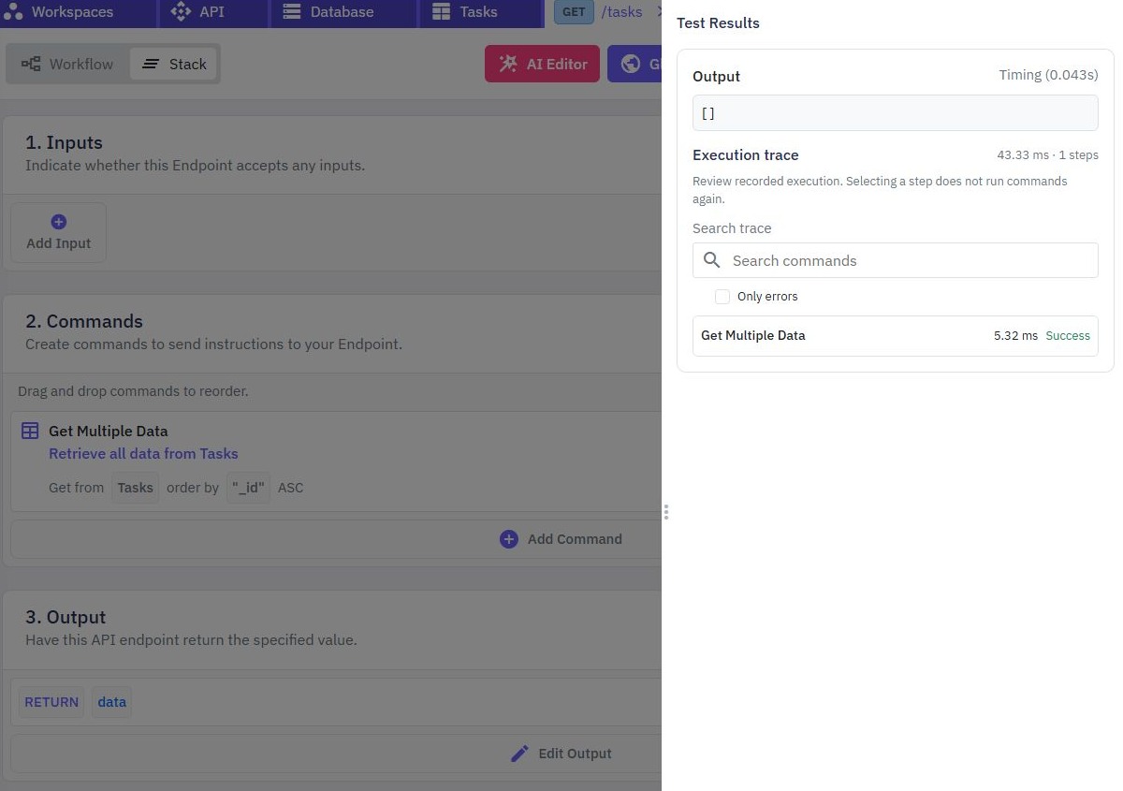Image resolution: width=1123 pixels, height=791 pixels.
Task: Click the Database stack icon
Action: pos(291,12)
